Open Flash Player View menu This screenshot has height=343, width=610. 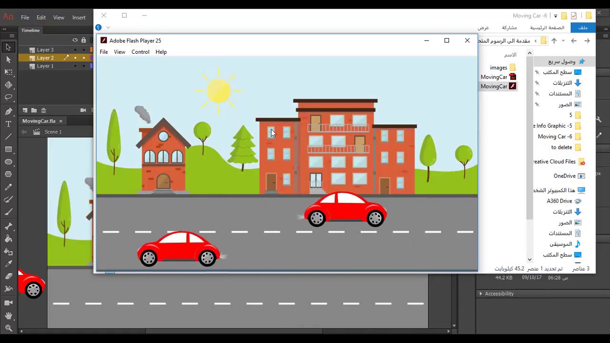(x=119, y=52)
